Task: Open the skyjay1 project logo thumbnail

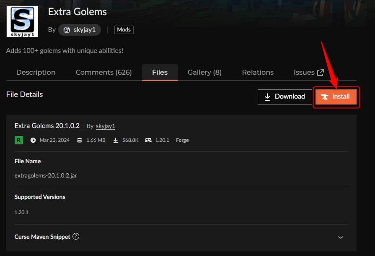Action: [22, 21]
